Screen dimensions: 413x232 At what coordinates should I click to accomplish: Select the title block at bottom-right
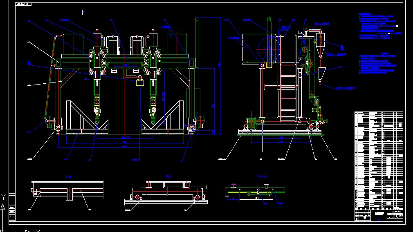coord(379,214)
